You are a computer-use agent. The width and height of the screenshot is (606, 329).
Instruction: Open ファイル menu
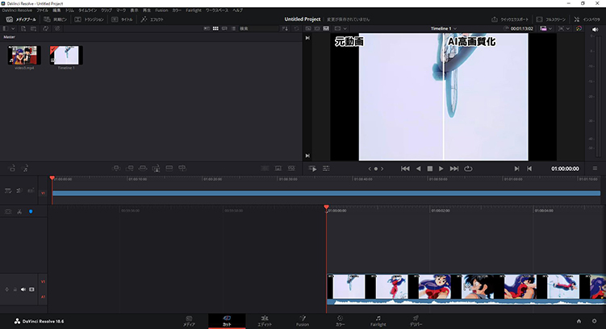42,10
